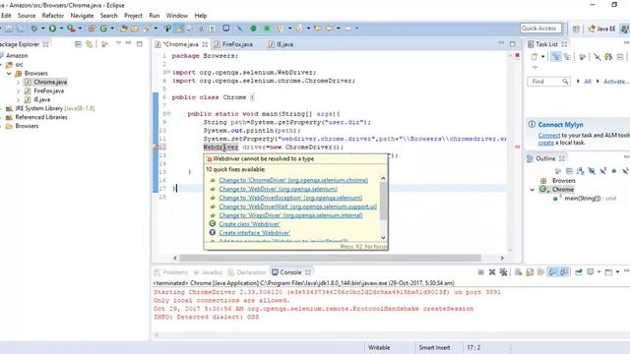
Task: Switch to the Declaration tab
Action: [x=247, y=272]
